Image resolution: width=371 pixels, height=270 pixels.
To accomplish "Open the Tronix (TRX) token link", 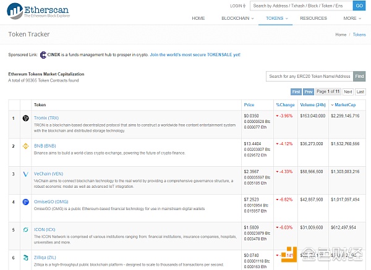I will (46, 118).
